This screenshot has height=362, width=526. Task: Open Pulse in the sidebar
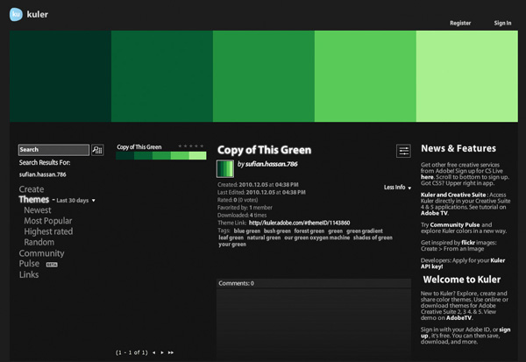pos(29,264)
